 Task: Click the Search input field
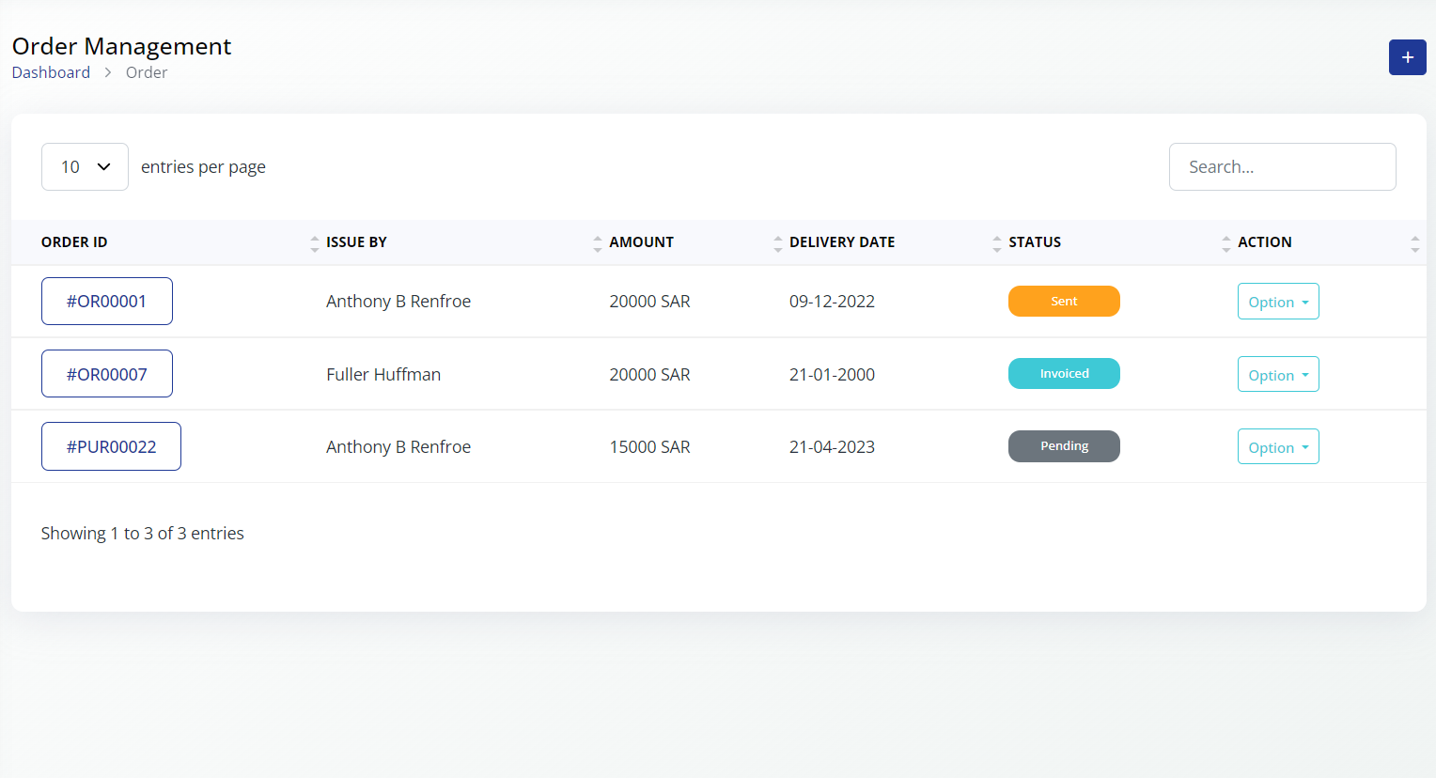(x=1282, y=167)
